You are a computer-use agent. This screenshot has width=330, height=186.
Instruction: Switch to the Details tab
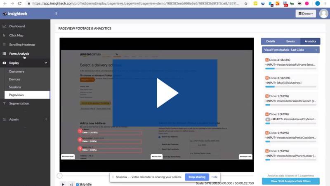tap(271, 41)
